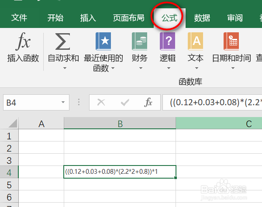Click the formula bar cancel X icon

pyautogui.click(x=101, y=102)
